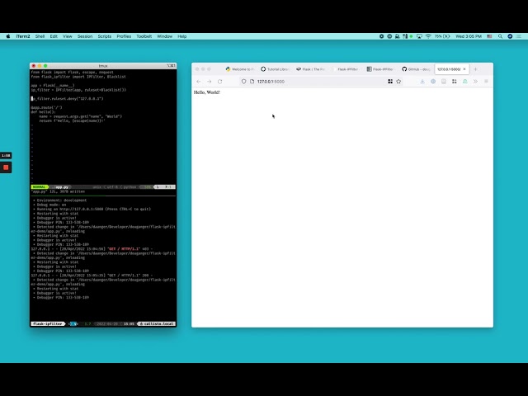Click the callisto.local hostname in tmux bar
The width and height of the screenshot is (528, 396).
point(157,323)
